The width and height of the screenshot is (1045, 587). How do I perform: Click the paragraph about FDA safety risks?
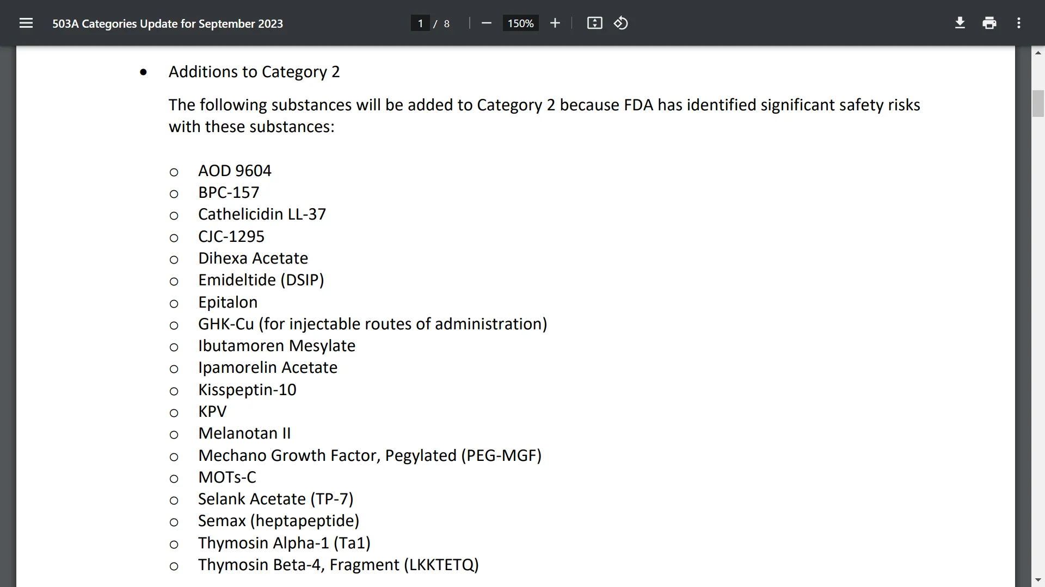[x=544, y=116]
